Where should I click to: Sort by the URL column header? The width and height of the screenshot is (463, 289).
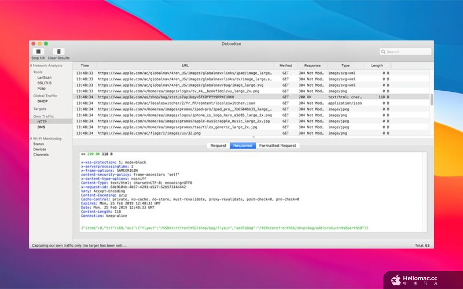pyautogui.click(x=185, y=65)
